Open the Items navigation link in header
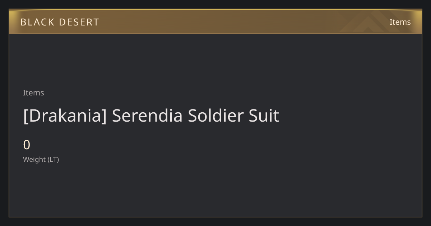This screenshot has height=226, width=431. (400, 22)
